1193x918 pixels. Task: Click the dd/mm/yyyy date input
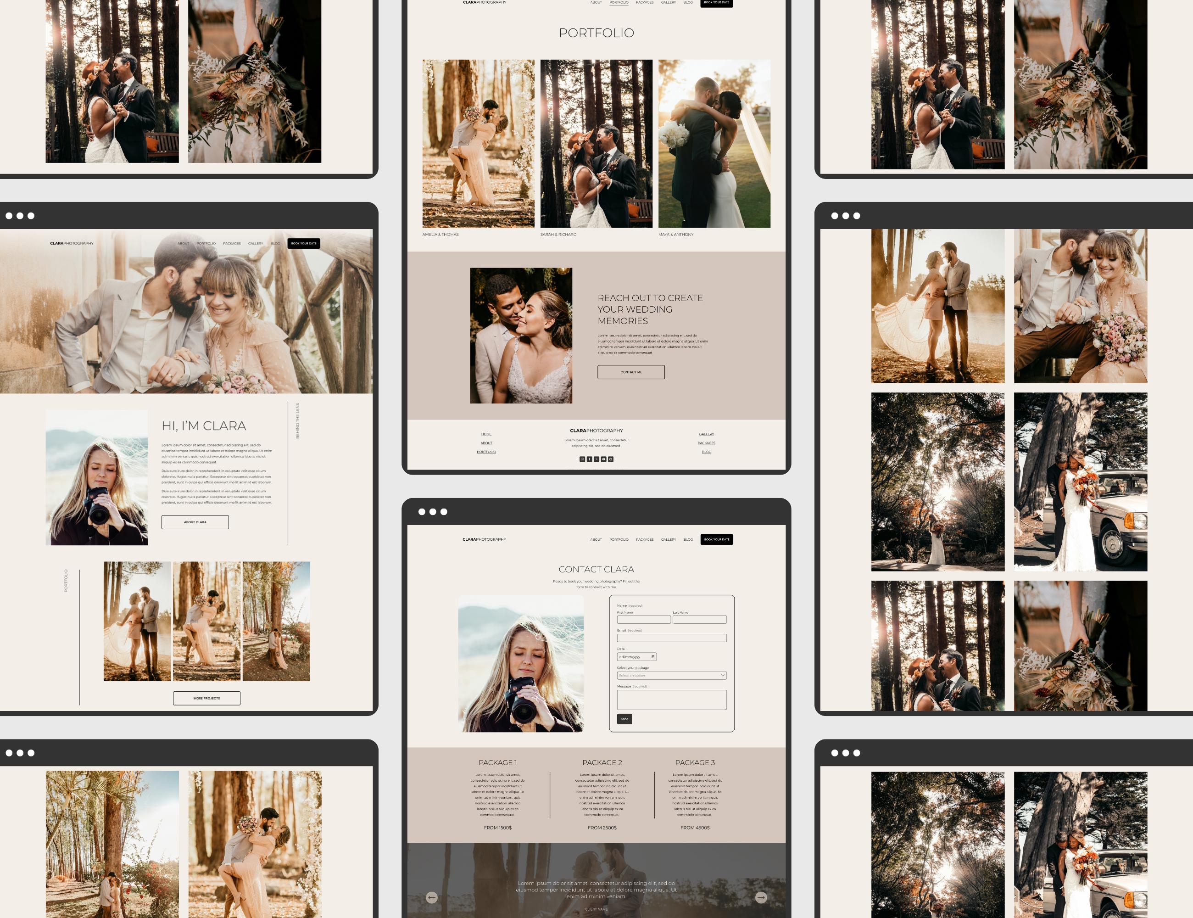pyautogui.click(x=636, y=657)
